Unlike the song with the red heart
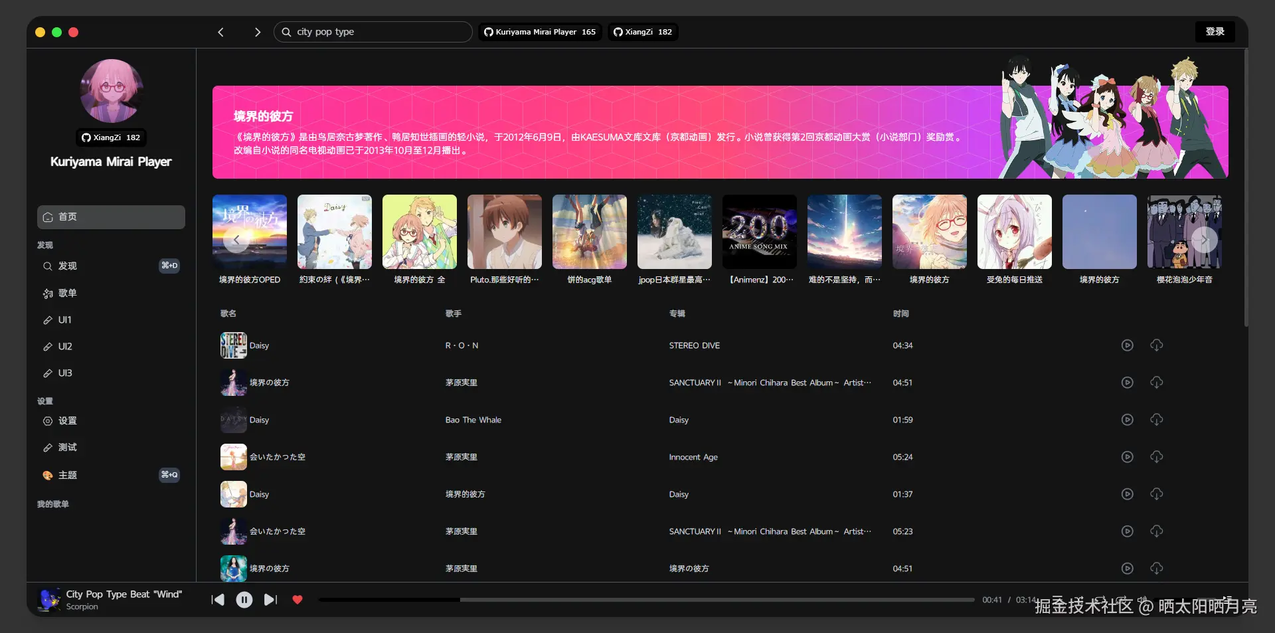Image resolution: width=1275 pixels, height=633 pixels. click(x=297, y=600)
